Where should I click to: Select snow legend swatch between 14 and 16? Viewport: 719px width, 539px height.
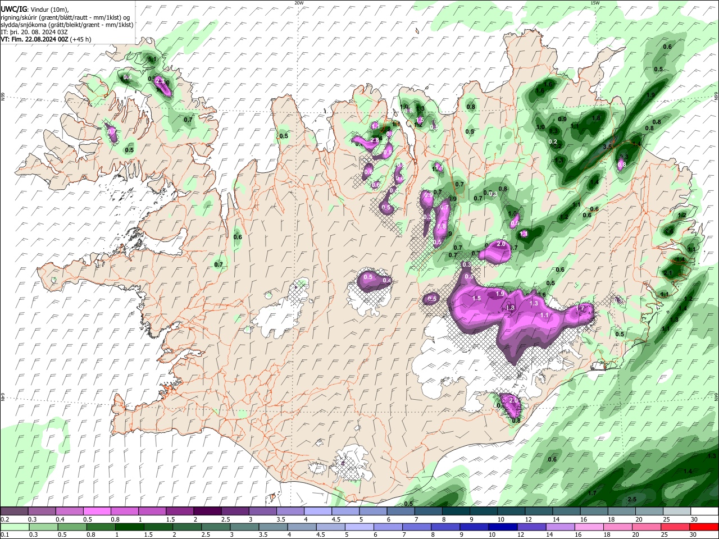[x=567, y=511]
